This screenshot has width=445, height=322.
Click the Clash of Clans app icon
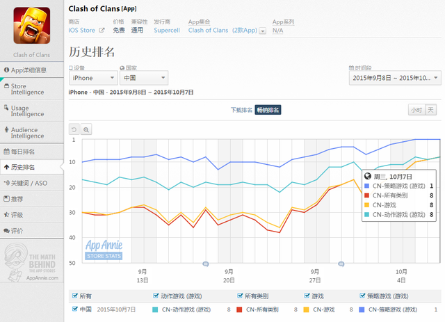click(32, 26)
